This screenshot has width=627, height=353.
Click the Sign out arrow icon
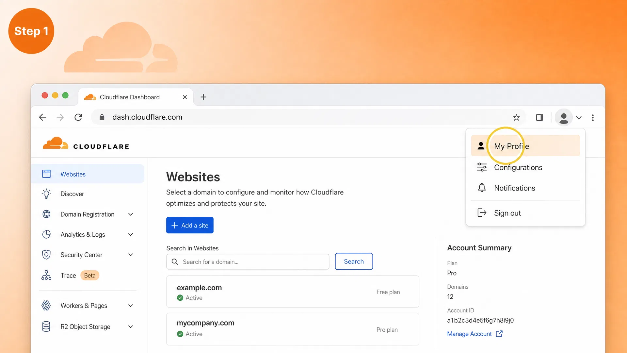[x=482, y=213]
